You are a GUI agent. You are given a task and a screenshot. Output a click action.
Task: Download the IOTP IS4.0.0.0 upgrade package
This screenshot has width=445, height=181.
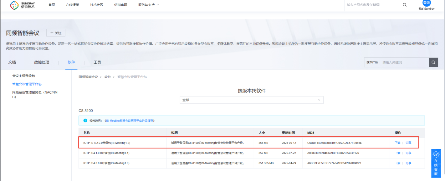[x=397, y=163]
